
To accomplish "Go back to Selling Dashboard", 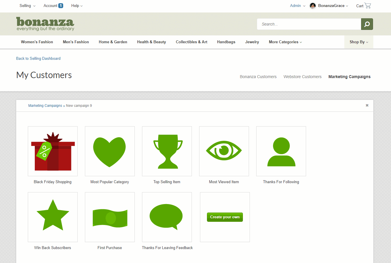I will point(38,58).
